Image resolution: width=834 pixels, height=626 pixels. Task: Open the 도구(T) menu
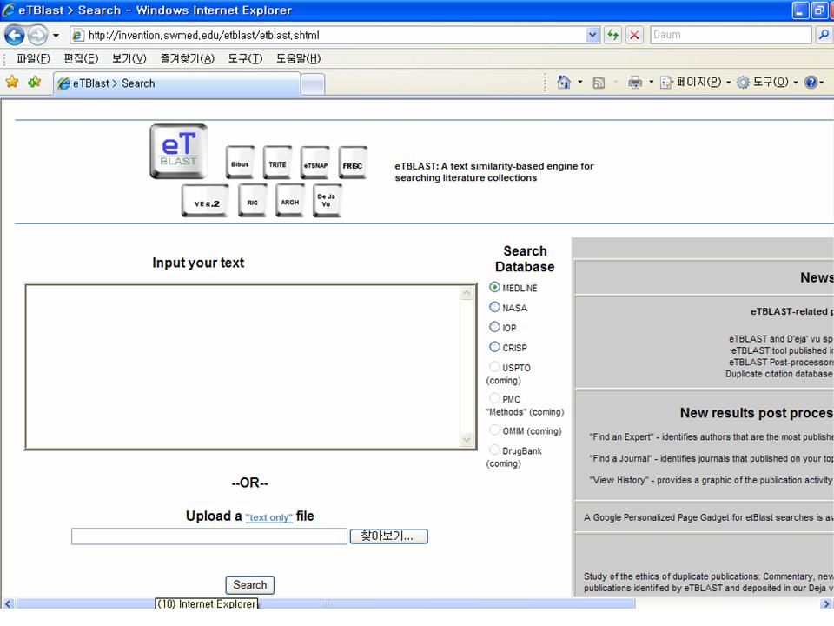245,58
